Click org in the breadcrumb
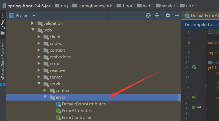Screen dimensions: 219x121 (x=64, y=6)
